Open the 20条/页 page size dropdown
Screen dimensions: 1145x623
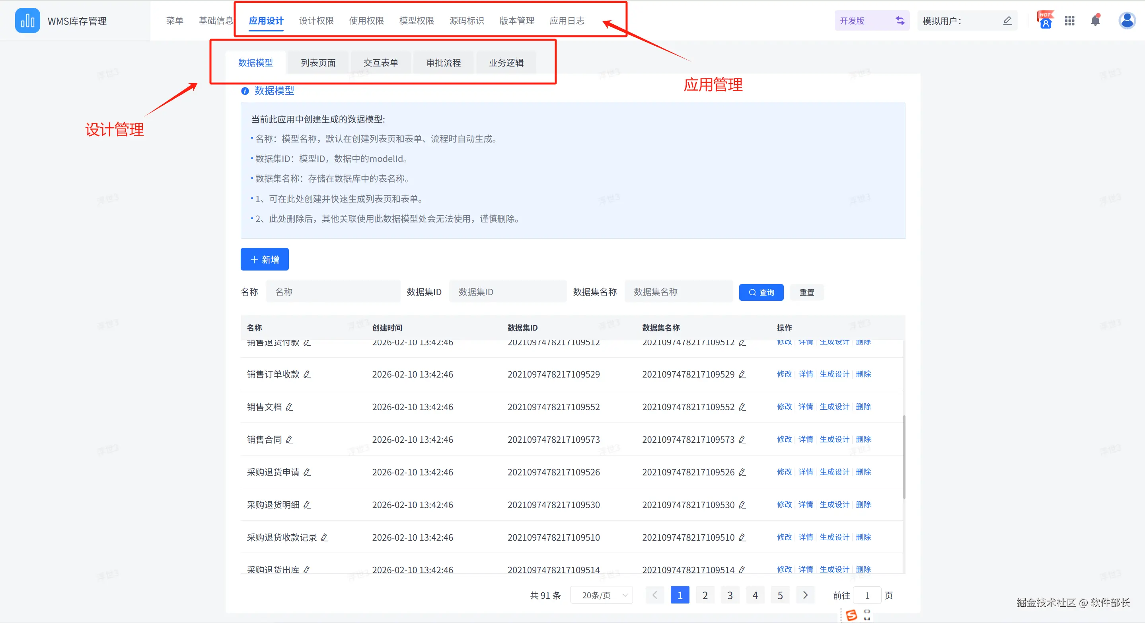602,596
